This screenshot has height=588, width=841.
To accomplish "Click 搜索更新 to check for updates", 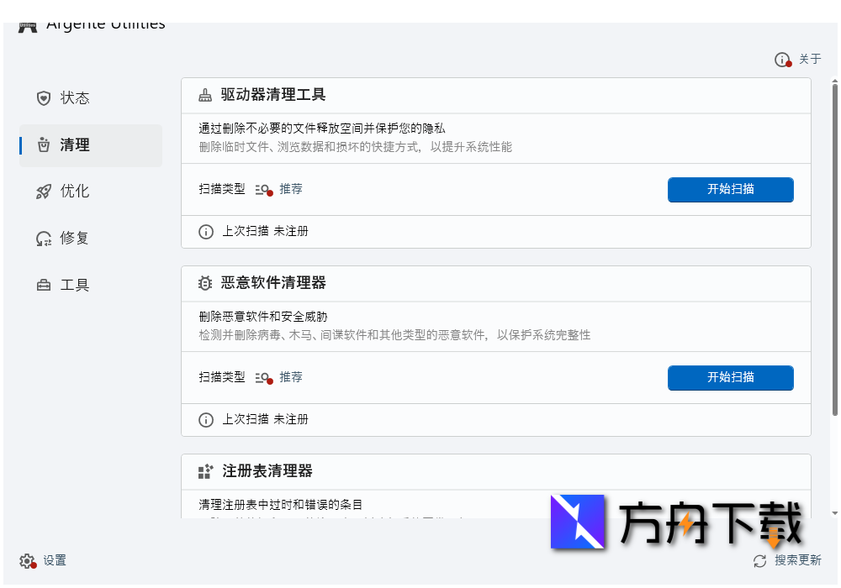I will [796, 559].
